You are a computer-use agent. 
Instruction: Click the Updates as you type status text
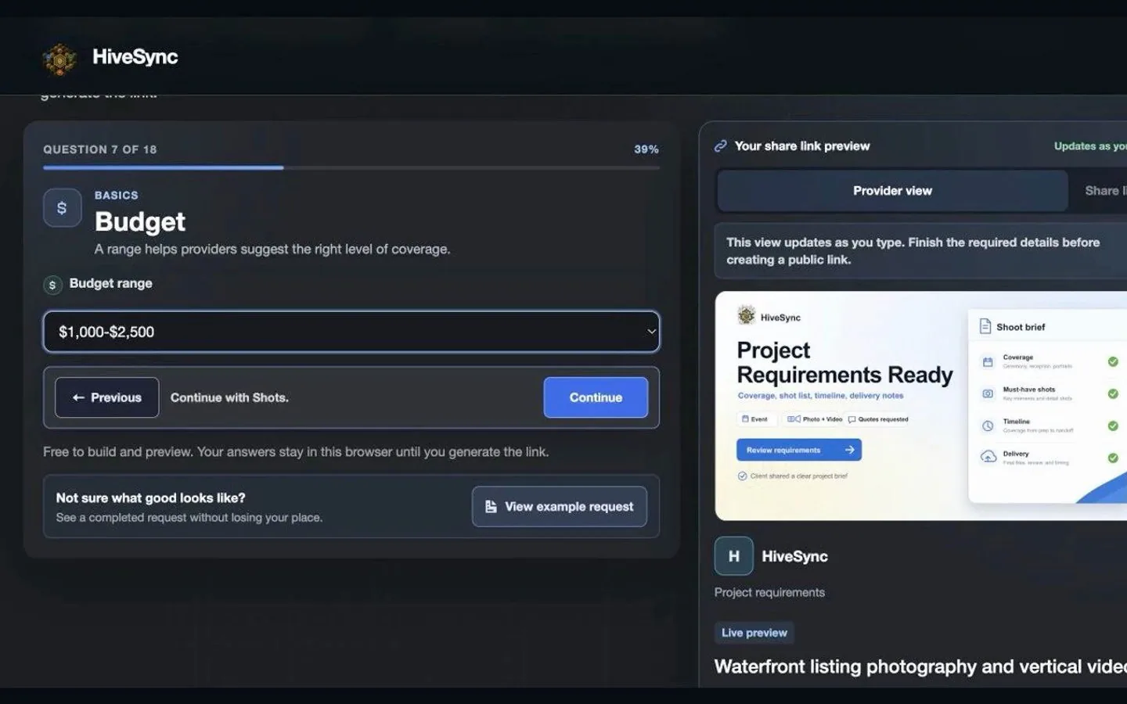[1090, 146]
